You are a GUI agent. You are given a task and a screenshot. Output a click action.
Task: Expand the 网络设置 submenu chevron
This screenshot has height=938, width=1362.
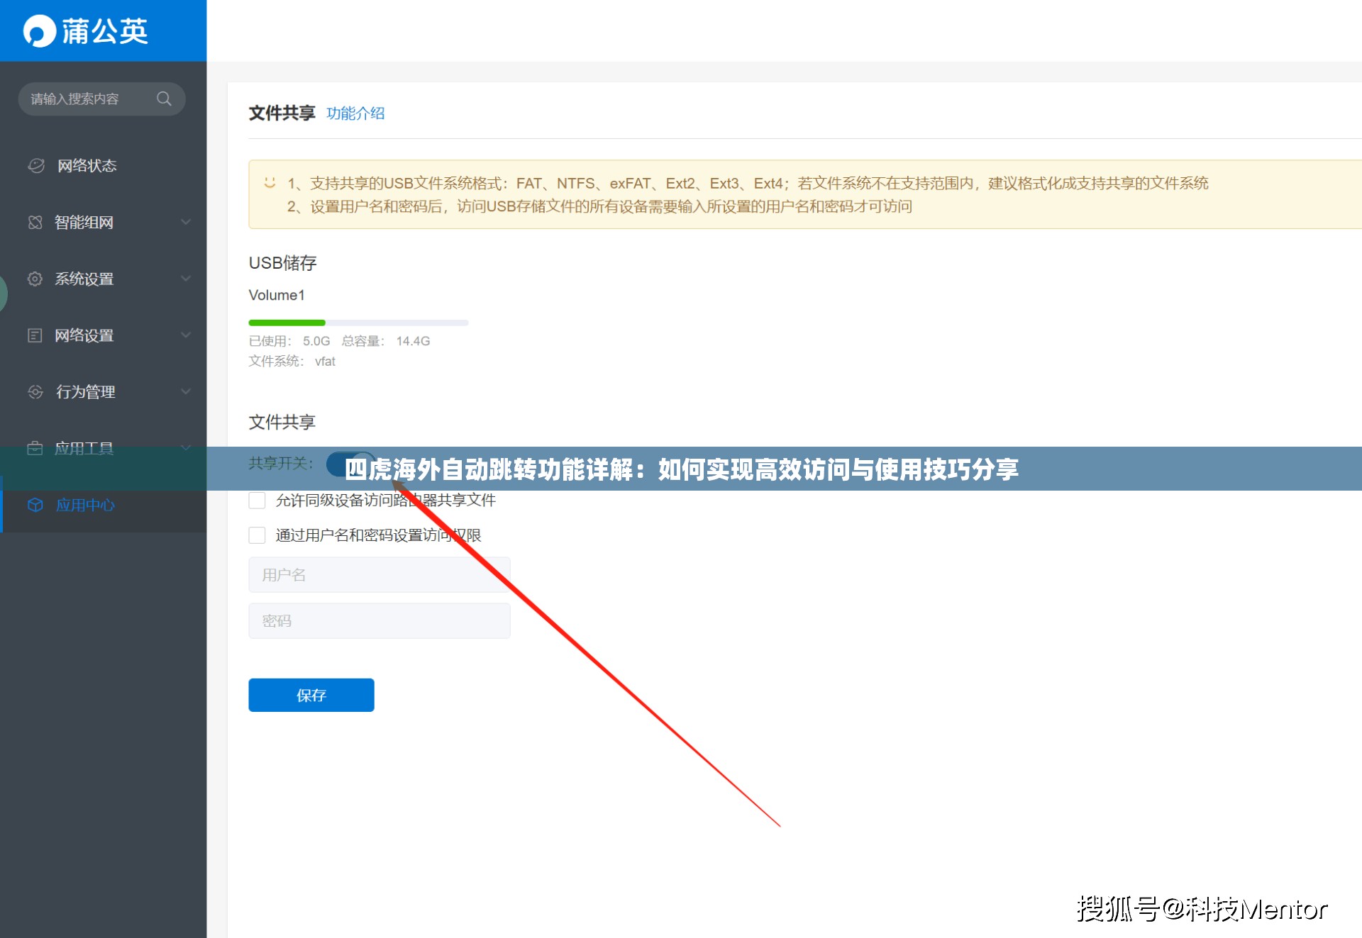point(186,335)
